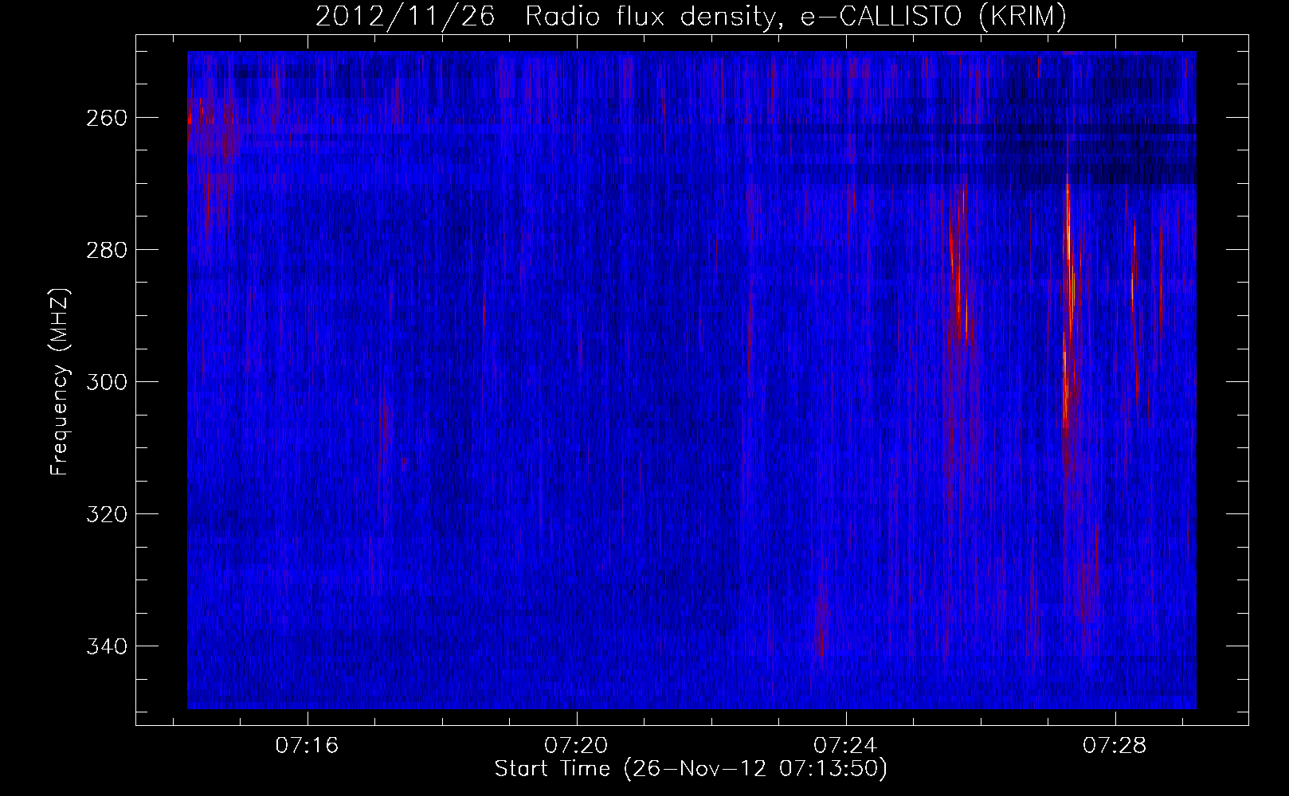Click the 300 frequency tick label
This screenshot has height=796, width=1289.
pyautogui.click(x=105, y=382)
